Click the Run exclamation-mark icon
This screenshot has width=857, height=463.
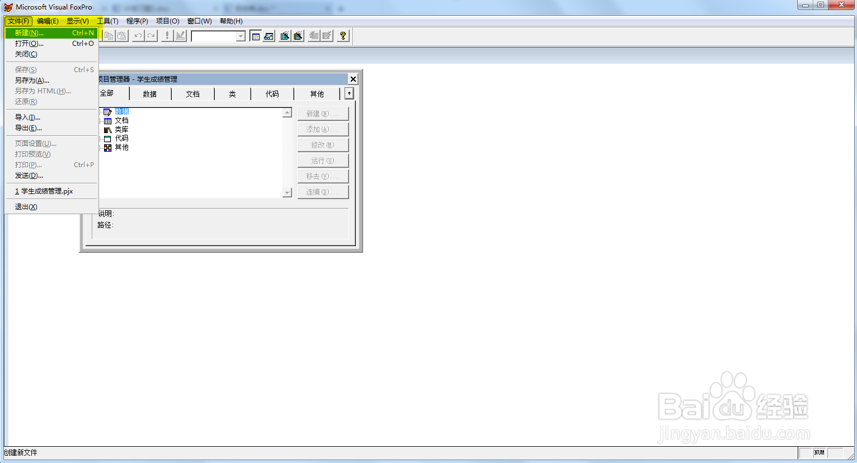coord(167,36)
